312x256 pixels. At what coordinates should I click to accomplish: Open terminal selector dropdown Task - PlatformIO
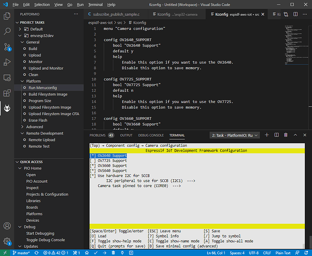[x=235, y=135]
